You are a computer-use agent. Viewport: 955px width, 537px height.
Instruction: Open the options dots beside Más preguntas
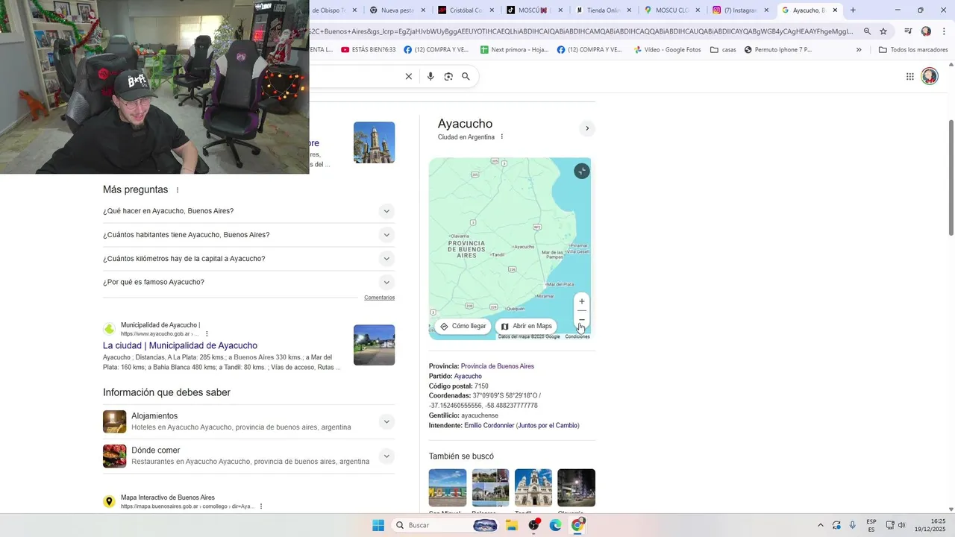point(177,190)
